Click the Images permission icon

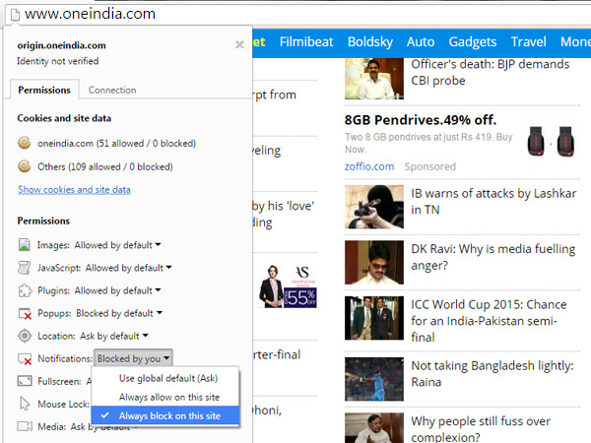pos(25,244)
